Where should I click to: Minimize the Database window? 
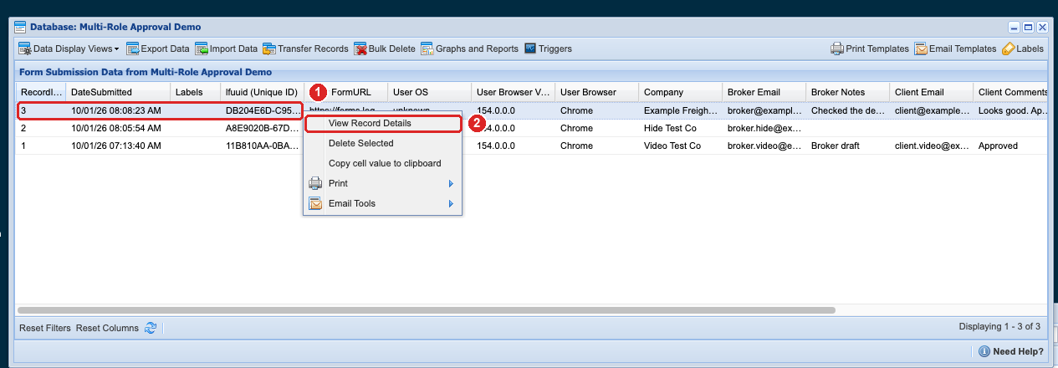coord(1014,27)
